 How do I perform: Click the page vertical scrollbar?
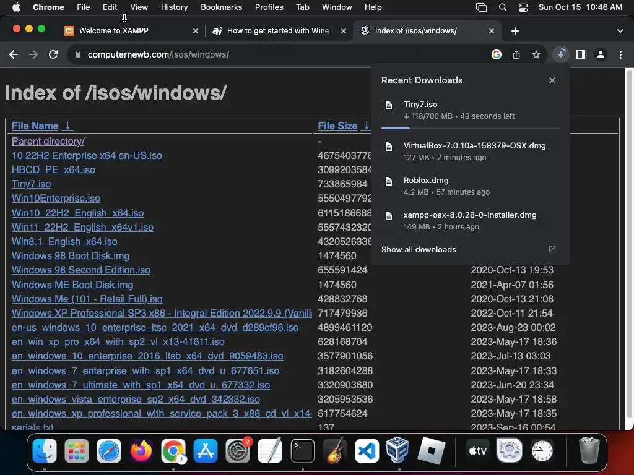click(x=629, y=242)
